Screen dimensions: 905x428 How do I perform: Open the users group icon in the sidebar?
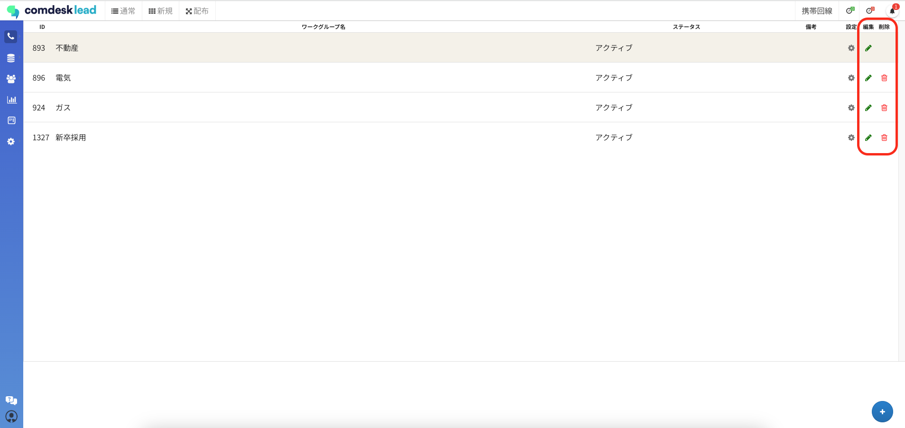[x=11, y=79]
